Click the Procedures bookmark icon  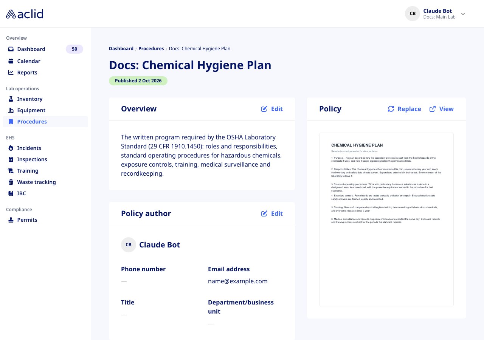click(11, 122)
